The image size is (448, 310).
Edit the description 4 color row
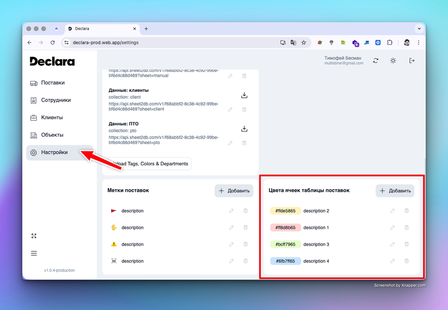coord(392,261)
